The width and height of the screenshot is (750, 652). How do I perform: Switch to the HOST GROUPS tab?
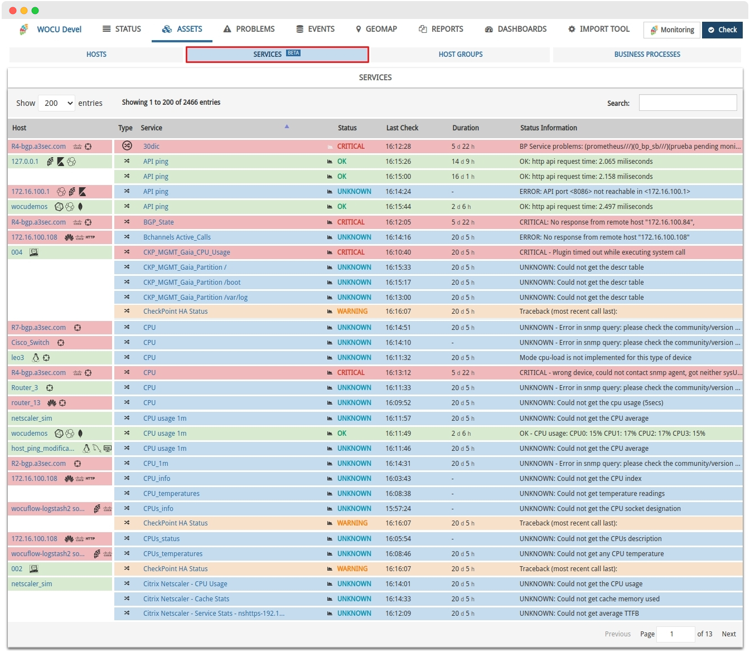click(x=461, y=55)
